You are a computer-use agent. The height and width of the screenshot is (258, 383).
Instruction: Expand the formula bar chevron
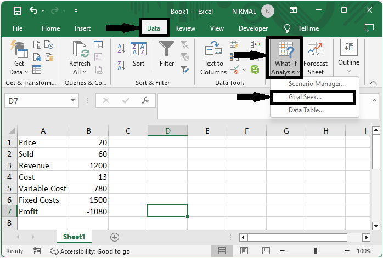[x=374, y=100]
